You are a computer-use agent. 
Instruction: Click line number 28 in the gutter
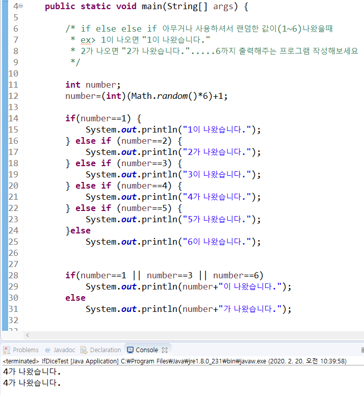pyautogui.click(x=13, y=275)
